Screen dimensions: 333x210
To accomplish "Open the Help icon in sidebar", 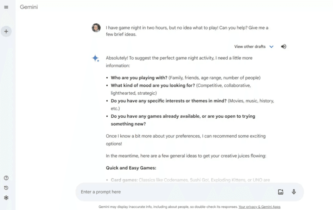I will point(6,178).
